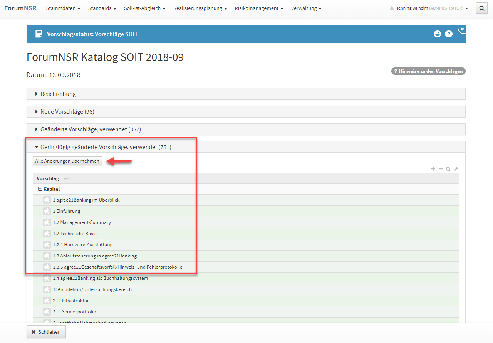Sort by the Vorschlag column header
The image size is (493, 343).
coord(48,178)
